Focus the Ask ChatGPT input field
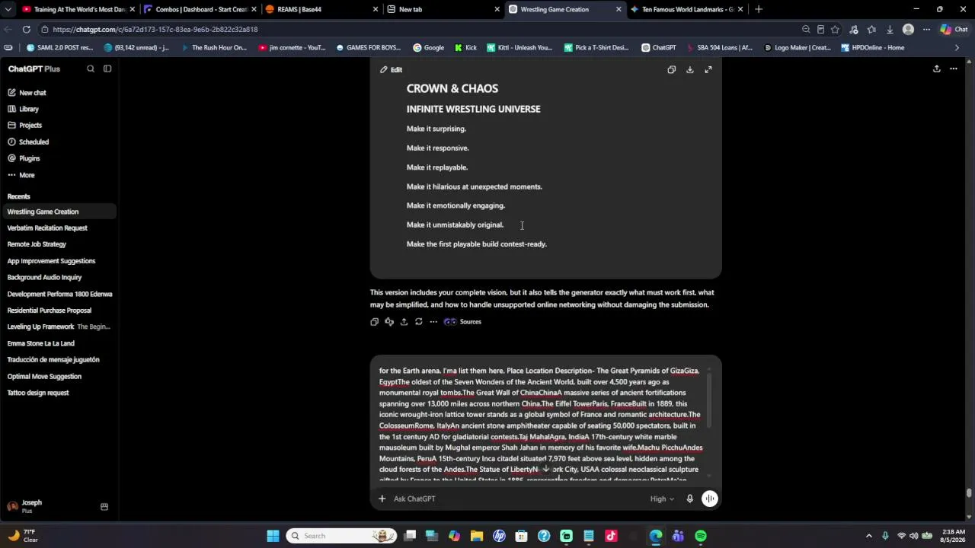The height and width of the screenshot is (548, 975). (518, 499)
